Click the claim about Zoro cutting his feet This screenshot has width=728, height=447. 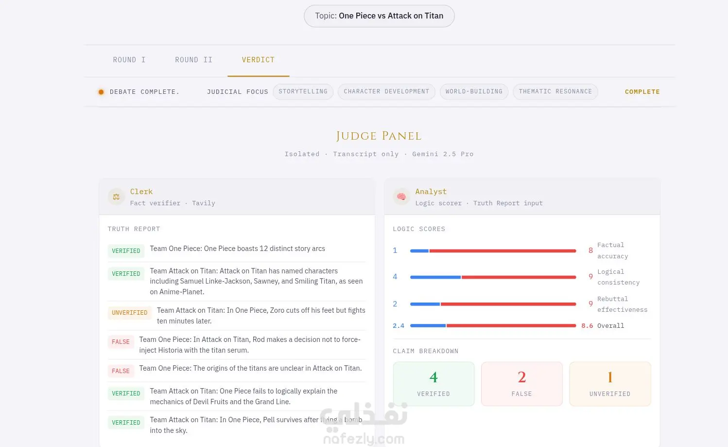click(261, 316)
